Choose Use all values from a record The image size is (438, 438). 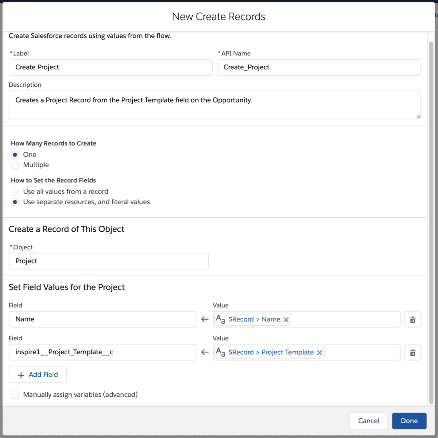click(15, 192)
